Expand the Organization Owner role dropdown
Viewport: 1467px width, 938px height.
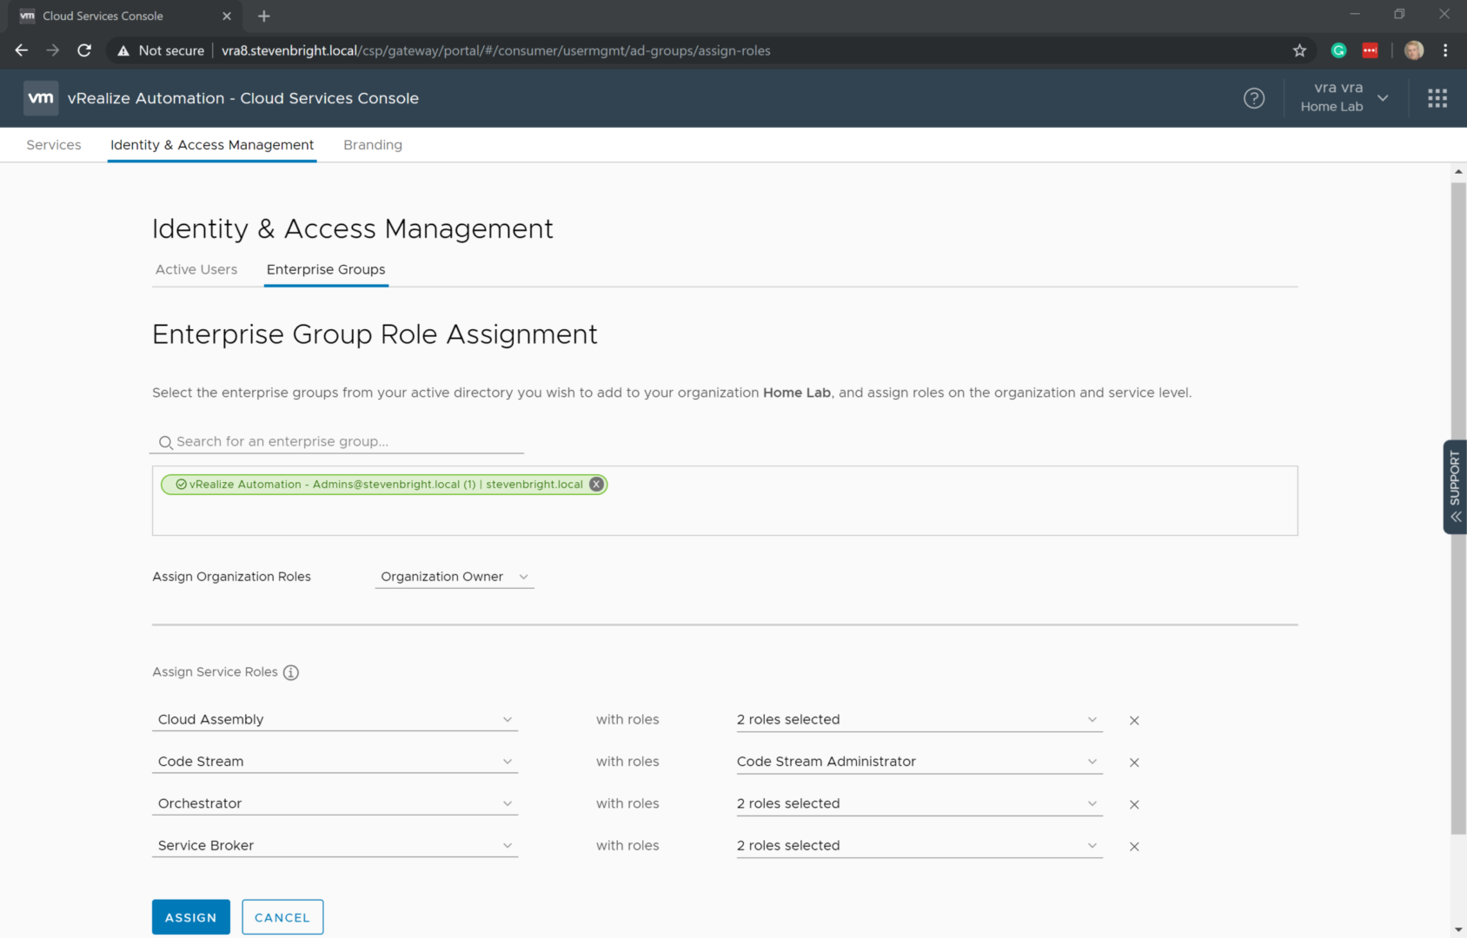point(454,577)
